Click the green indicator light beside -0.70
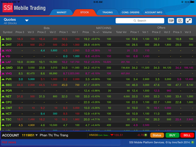 pyautogui.click(x=146, y=135)
